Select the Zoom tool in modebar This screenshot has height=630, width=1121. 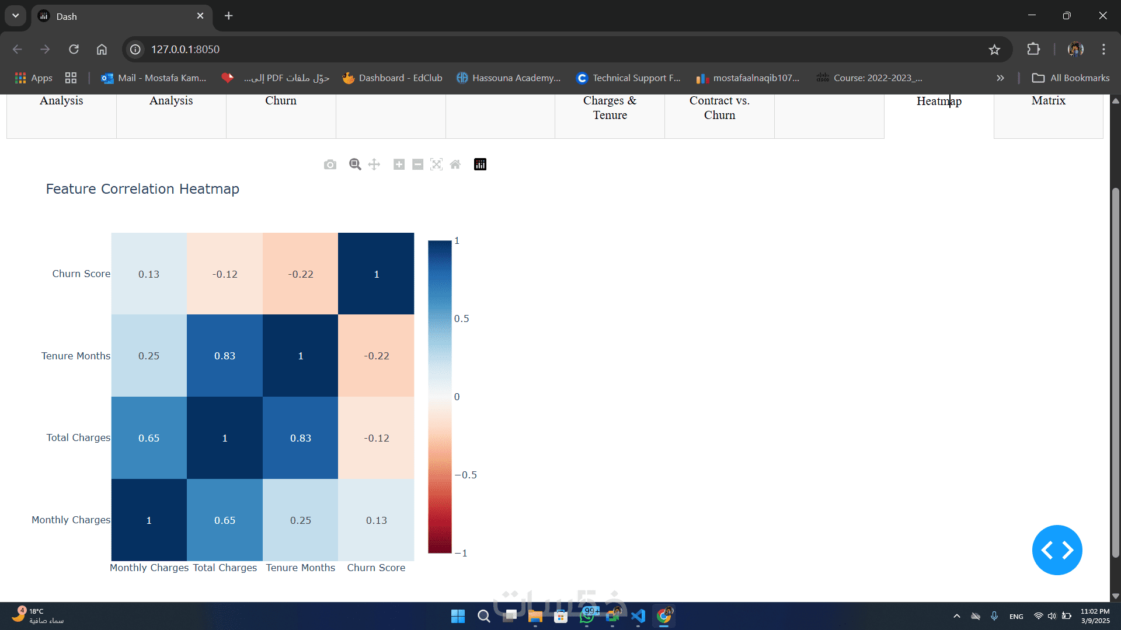point(355,164)
